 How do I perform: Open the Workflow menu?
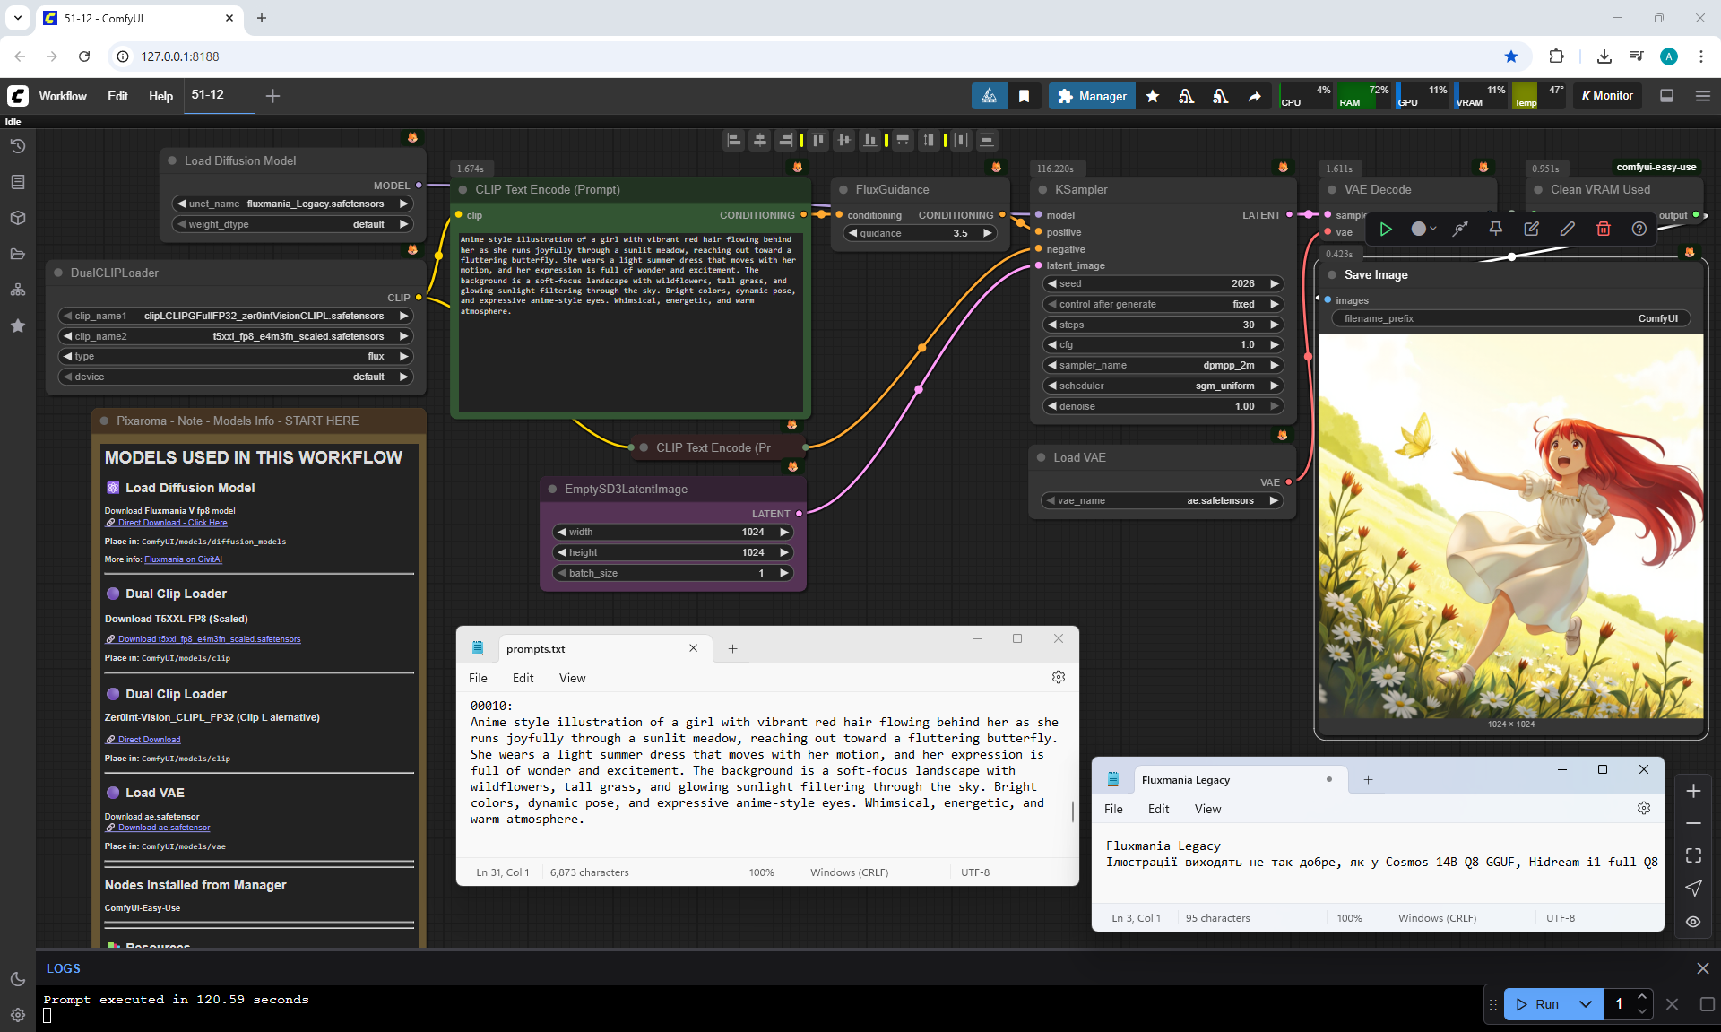[x=63, y=96]
